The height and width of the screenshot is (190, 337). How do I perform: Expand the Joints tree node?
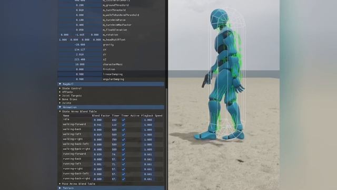pos(65,103)
